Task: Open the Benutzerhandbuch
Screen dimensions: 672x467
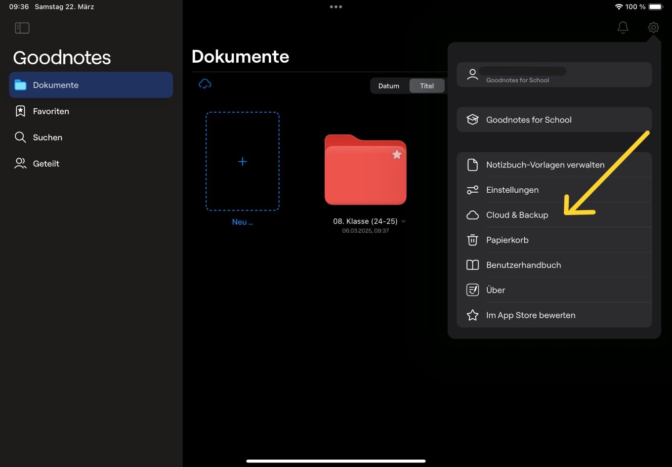Action: (554, 265)
